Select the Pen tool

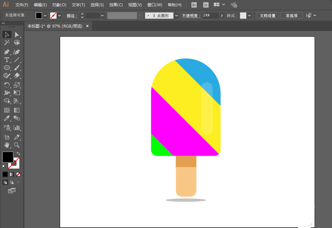pos(7,52)
